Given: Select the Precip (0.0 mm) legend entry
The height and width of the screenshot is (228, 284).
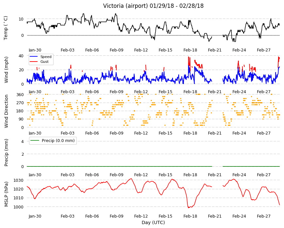Looking at the screenshot, I should [x=53, y=141].
